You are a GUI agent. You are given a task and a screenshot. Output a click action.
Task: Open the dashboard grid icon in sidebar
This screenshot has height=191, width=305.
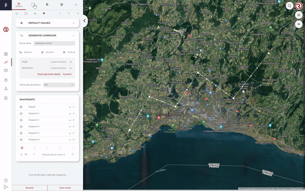(x=6, y=54)
